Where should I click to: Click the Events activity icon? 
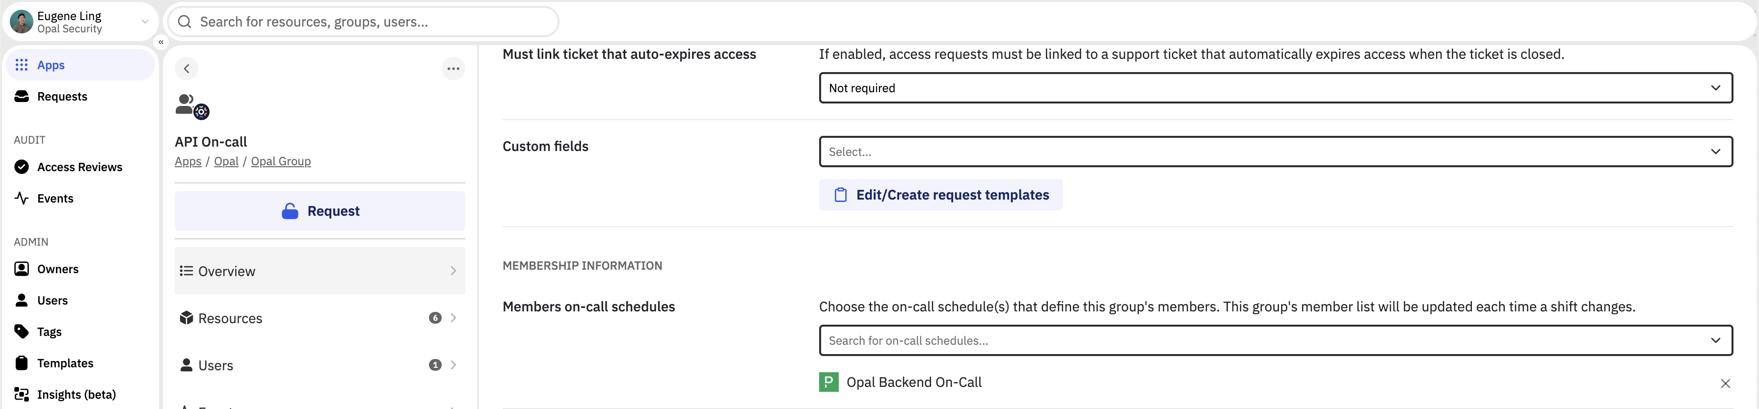pyautogui.click(x=22, y=198)
